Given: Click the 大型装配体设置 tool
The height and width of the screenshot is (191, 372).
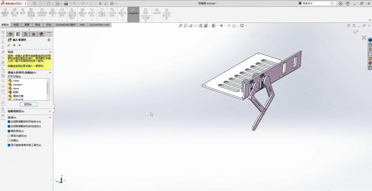Looking at the screenshot, I should pyautogui.click(x=167, y=14).
